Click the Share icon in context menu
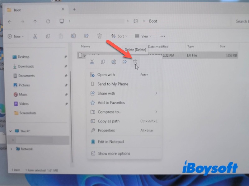 (125, 62)
